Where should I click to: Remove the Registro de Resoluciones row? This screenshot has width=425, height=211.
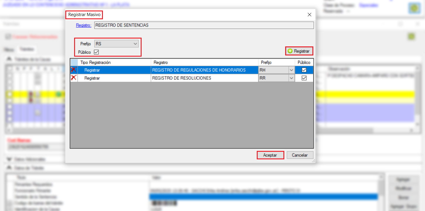pyautogui.click(x=74, y=78)
